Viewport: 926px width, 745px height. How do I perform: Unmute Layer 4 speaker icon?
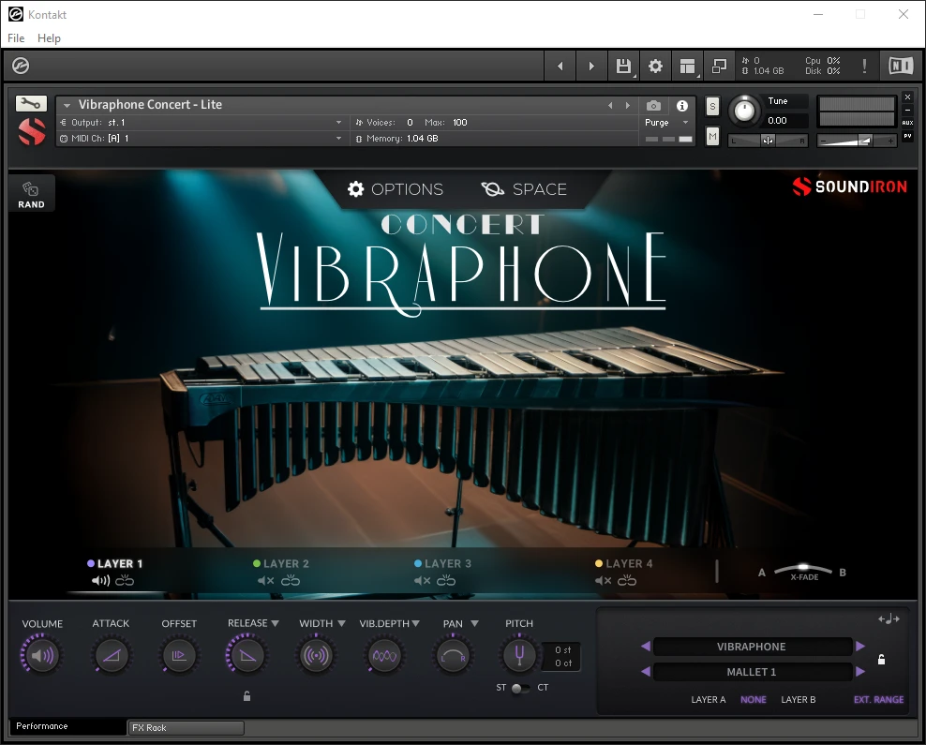tap(603, 581)
